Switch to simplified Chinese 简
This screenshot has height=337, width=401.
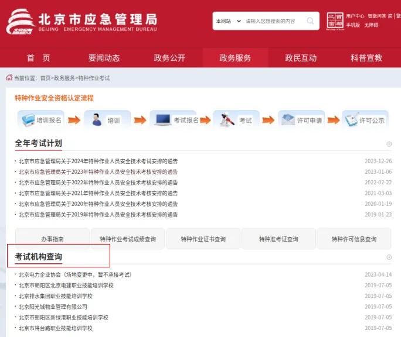click(x=390, y=16)
